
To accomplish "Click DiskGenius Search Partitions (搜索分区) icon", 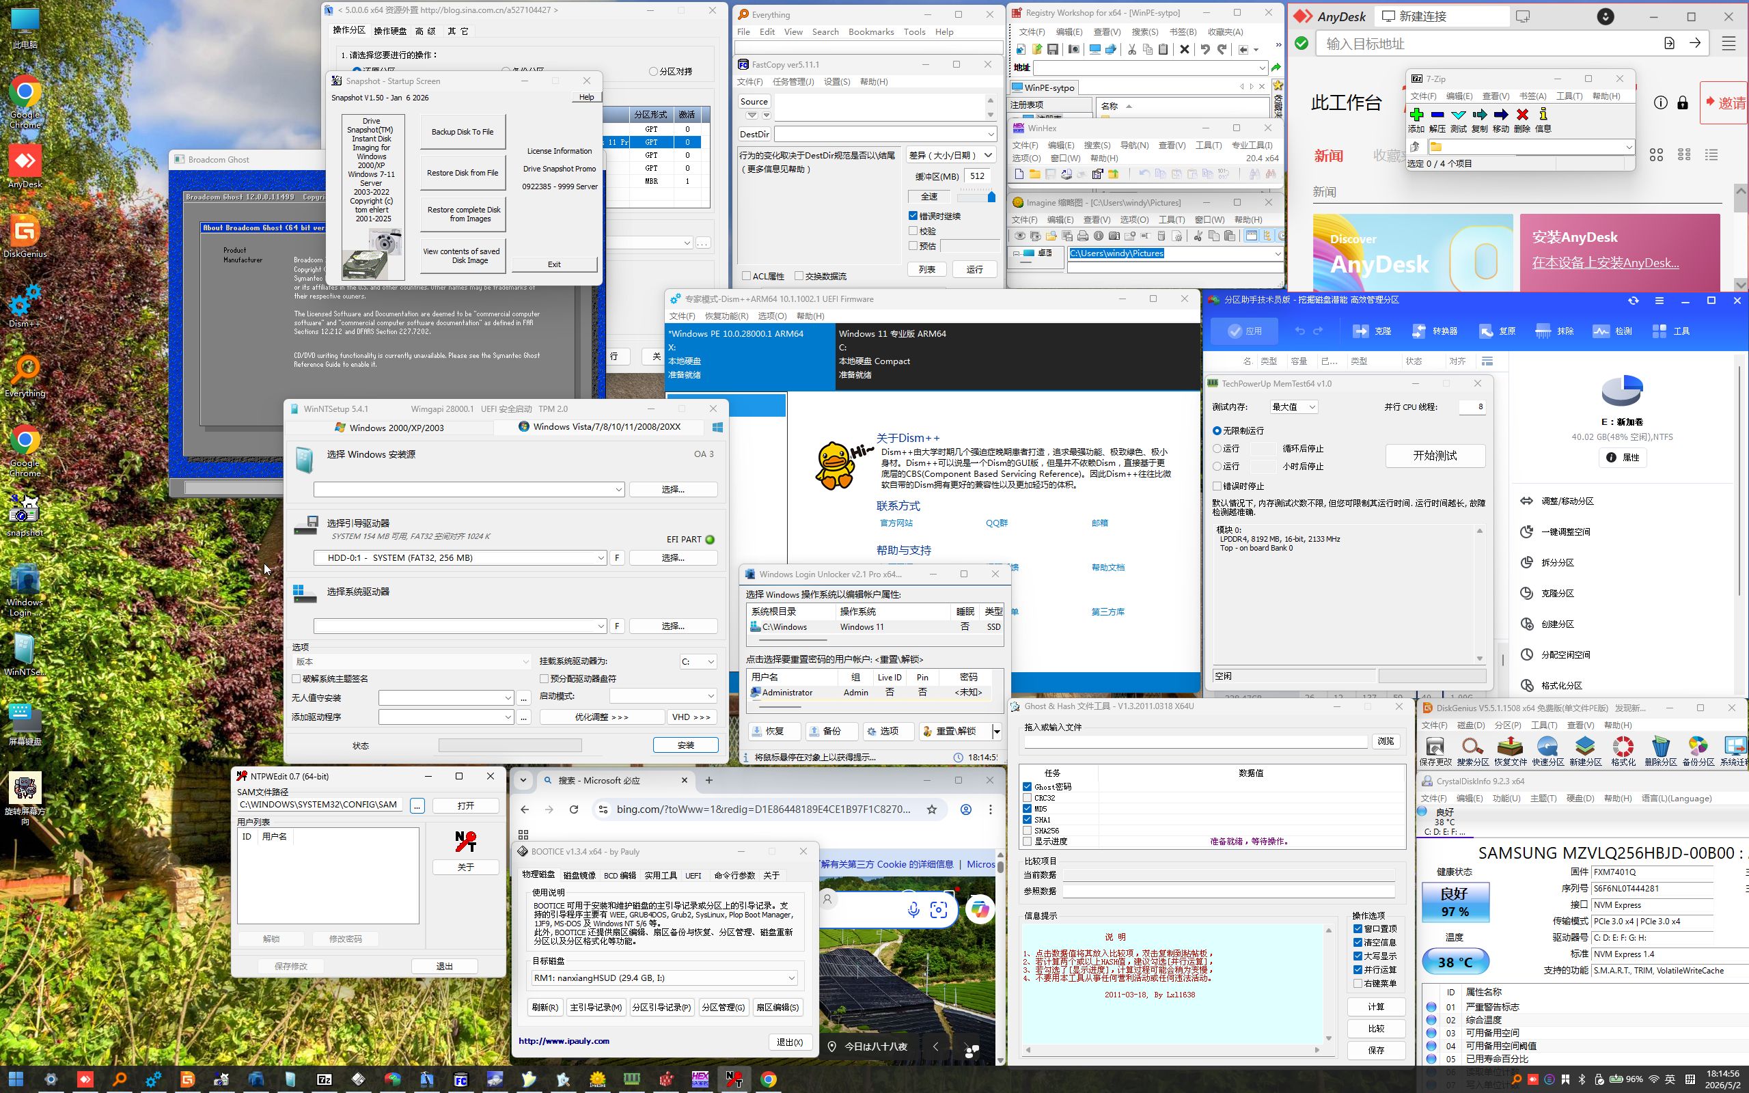I will [x=1472, y=746].
